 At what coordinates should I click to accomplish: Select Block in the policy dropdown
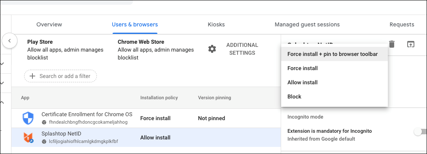coord(334,96)
